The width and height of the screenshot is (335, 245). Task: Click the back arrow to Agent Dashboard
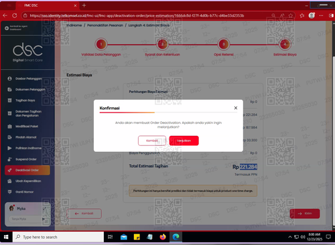coord(7,28)
